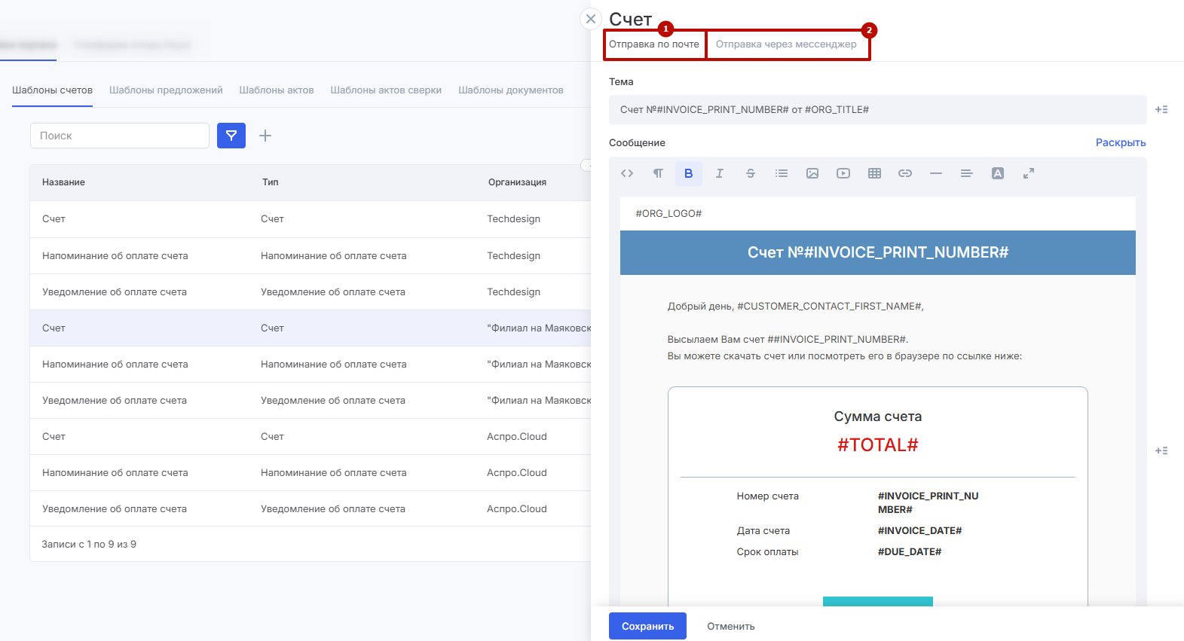Apply italic formatting in the message editor
Image resolution: width=1184 pixels, height=641 pixels.
point(719,173)
